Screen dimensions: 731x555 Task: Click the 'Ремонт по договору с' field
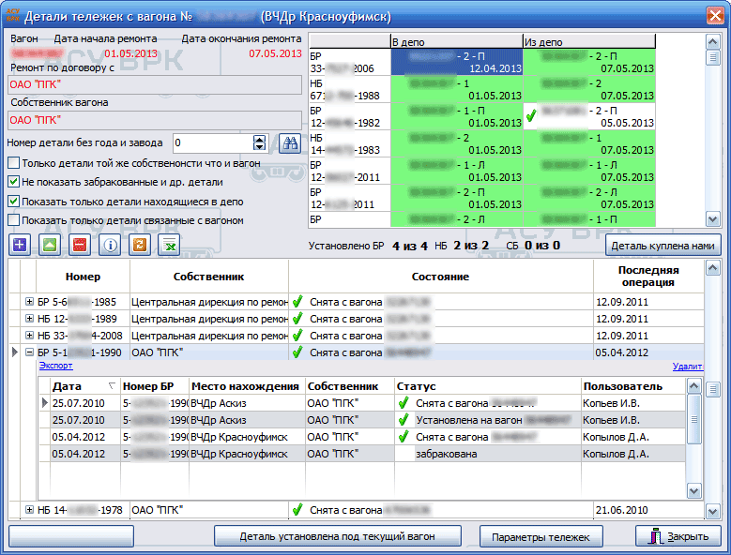point(155,84)
